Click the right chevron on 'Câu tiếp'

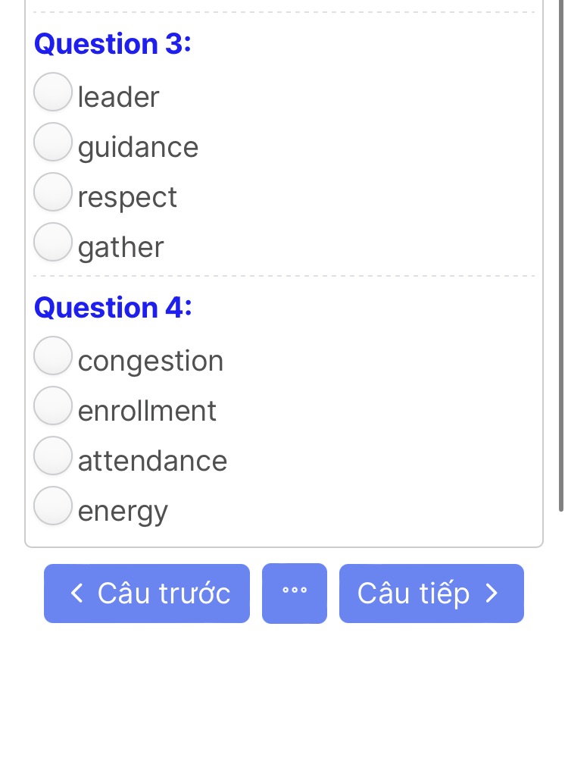tap(492, 594)
